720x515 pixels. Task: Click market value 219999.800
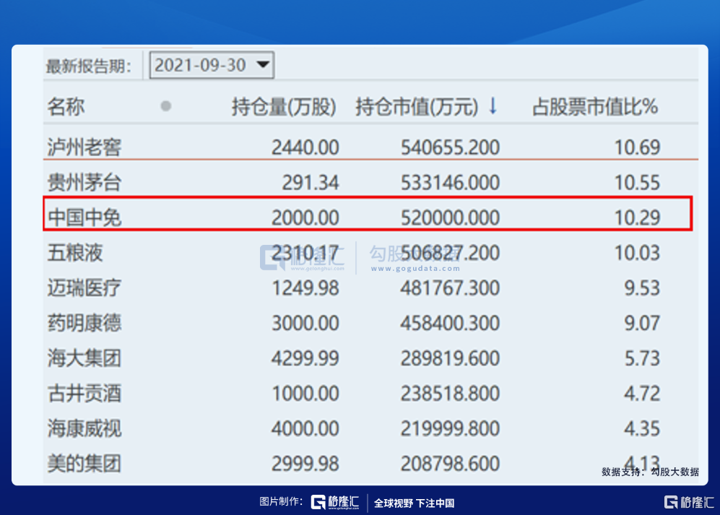click(450, 428)
